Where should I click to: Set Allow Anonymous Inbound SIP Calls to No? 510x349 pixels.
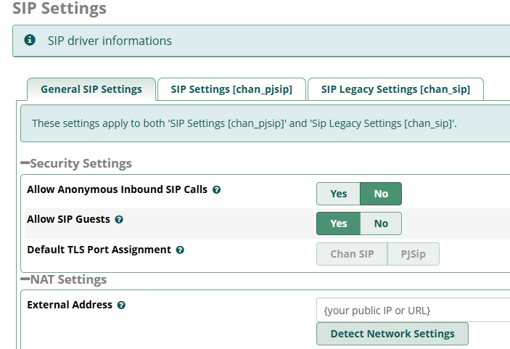tap(381, 194)
